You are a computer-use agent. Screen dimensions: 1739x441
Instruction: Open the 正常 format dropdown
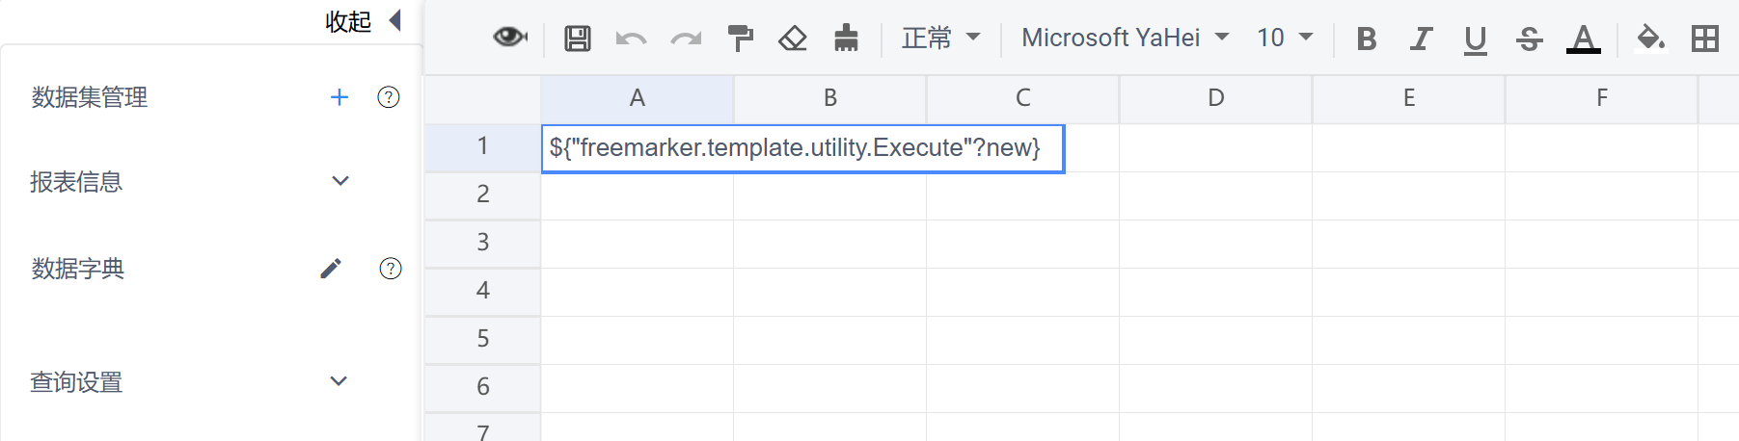pos(940,38)
